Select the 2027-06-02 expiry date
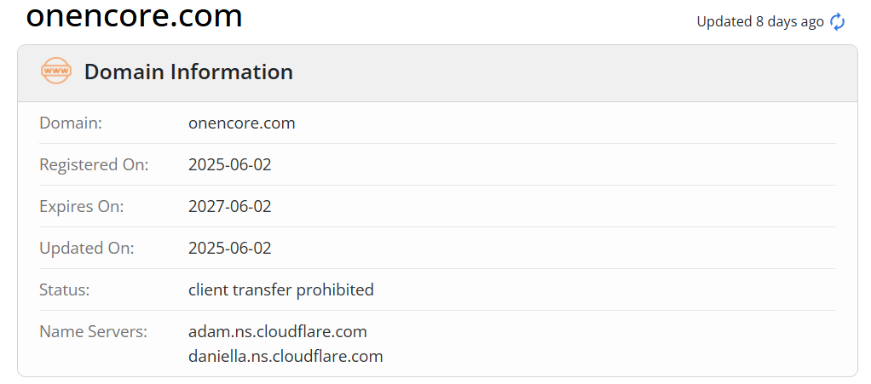The width and height of the screenshot is (871, 384). coord(229,206)
